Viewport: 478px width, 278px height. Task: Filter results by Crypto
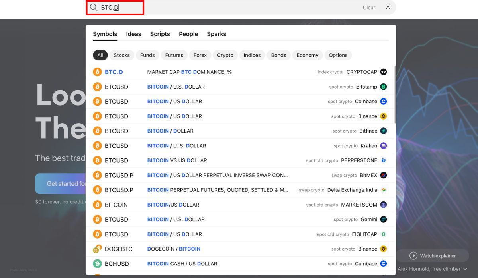[225, 55]
